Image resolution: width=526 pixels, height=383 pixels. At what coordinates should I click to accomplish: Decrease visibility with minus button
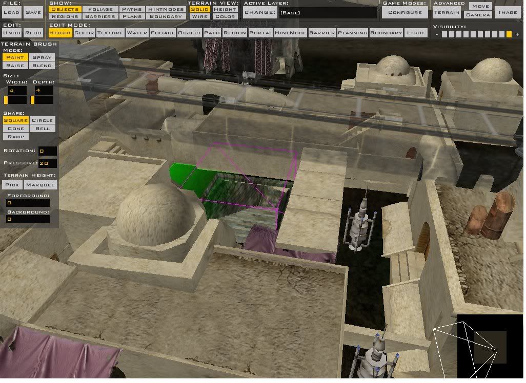(436, 34)
